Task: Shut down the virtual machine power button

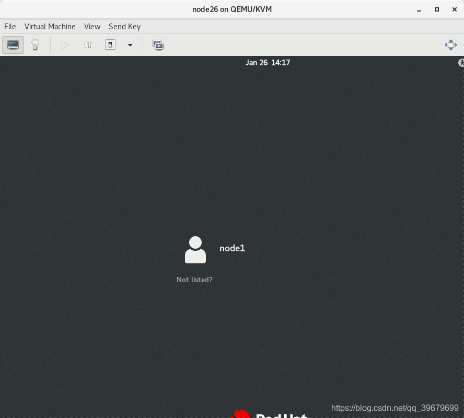Action: tap(110, 45)
